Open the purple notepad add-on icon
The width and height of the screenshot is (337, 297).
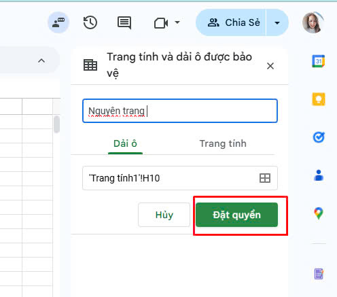click(319, 274)
